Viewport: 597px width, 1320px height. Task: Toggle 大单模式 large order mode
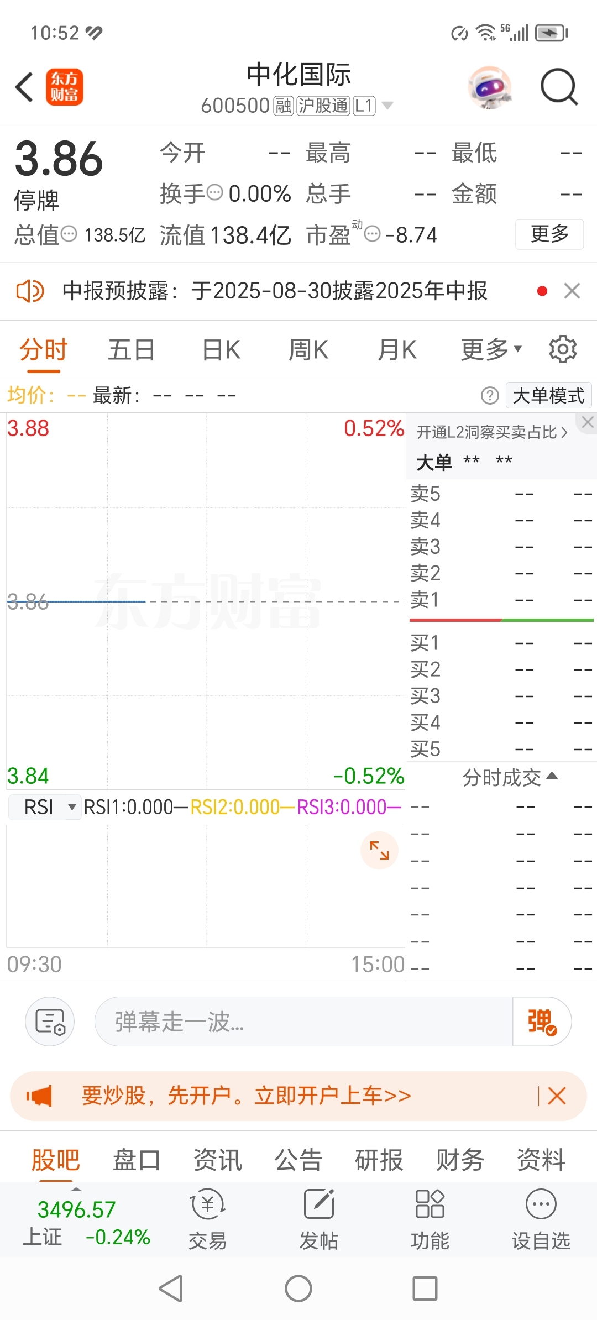tap(548, 396)
